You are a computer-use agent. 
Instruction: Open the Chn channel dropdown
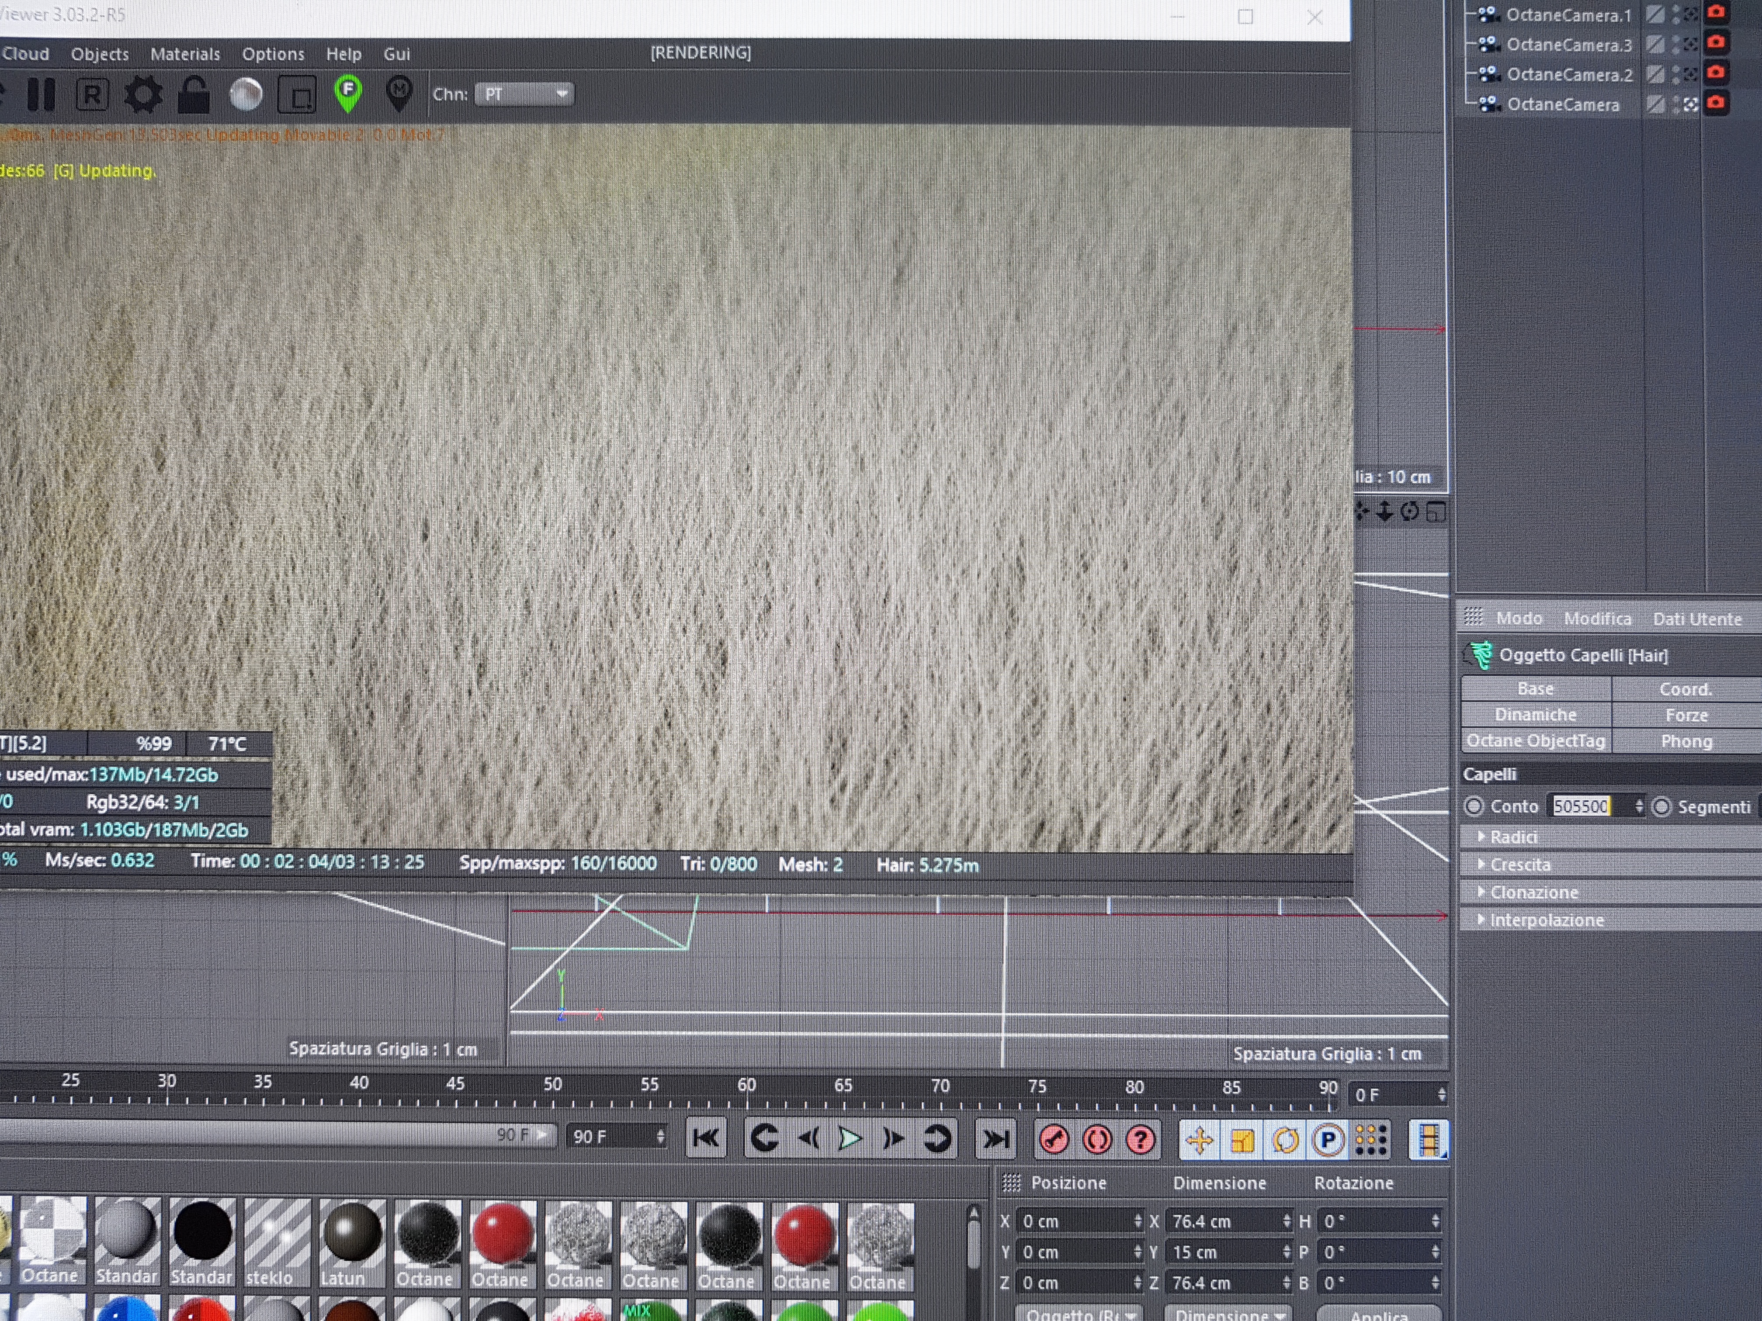click(524, 94)
